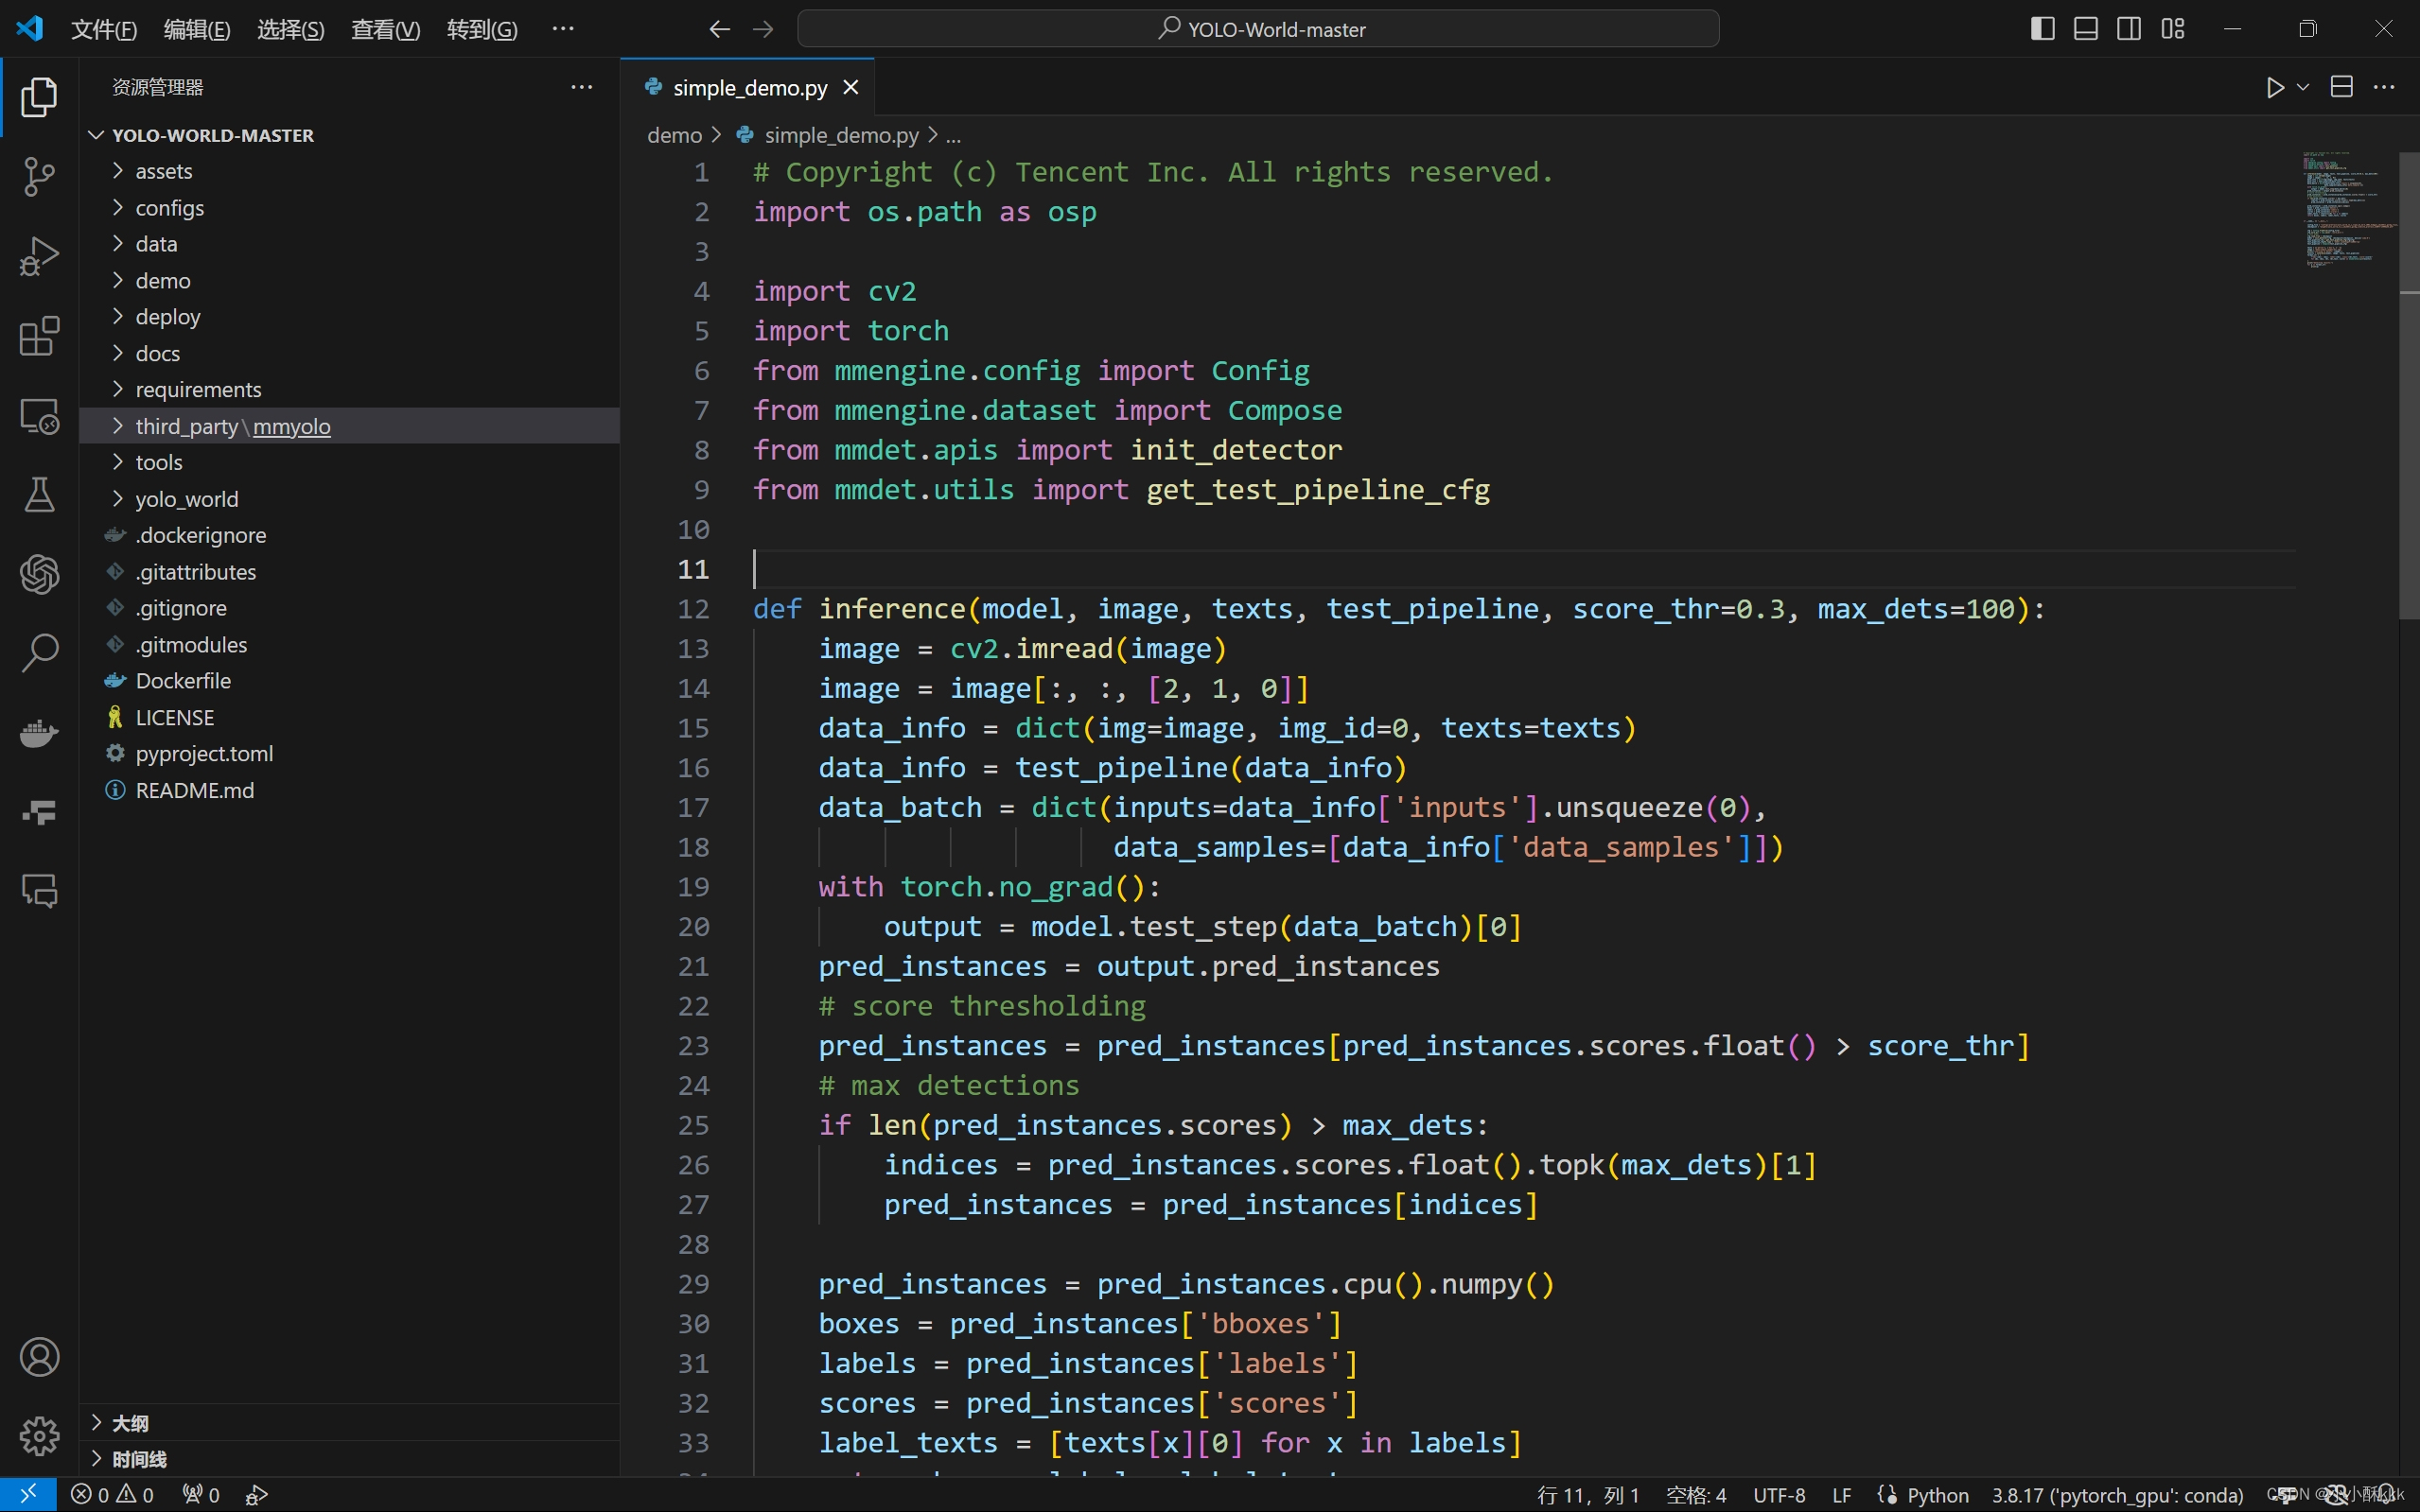Split the editor to the right
The height and width of the screenshot is (1512, 2420).
coord(2341,88)
